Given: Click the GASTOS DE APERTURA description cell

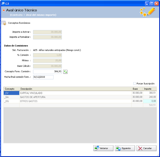Looking at the screenshot, I should coord(75,97).
